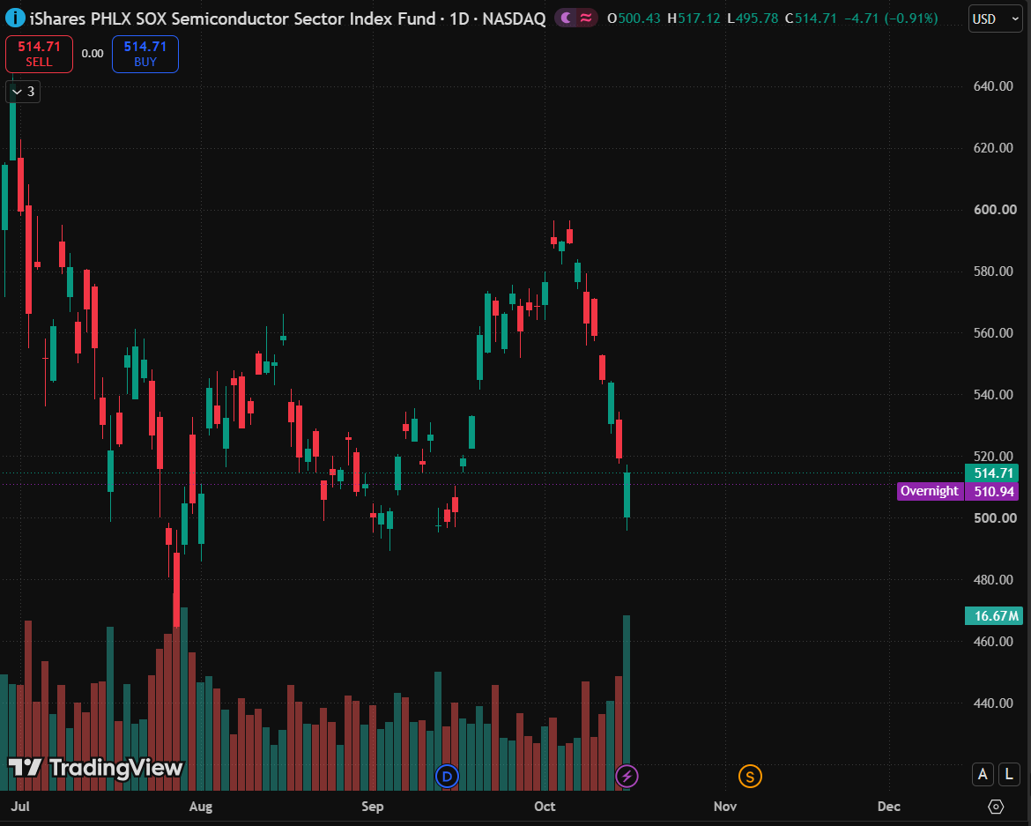Toggle logarithmic scale with the L button
Viewport: 1031px width, 826px height.
1009,774
